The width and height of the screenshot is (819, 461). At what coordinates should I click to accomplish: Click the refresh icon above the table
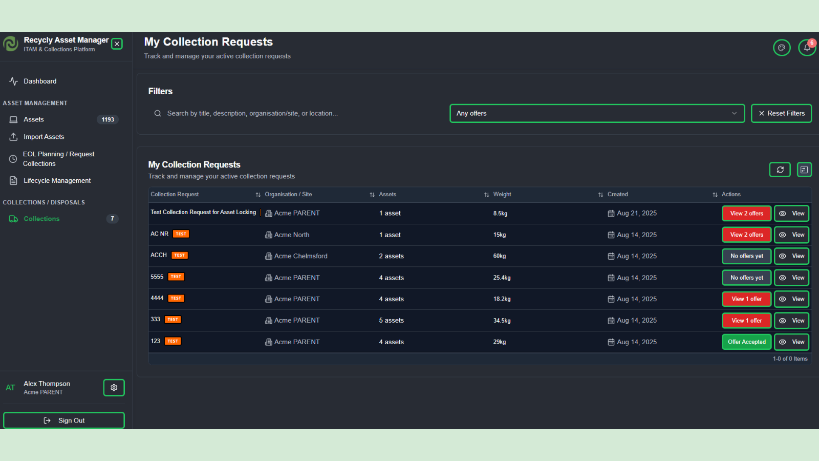click(780, 170)
